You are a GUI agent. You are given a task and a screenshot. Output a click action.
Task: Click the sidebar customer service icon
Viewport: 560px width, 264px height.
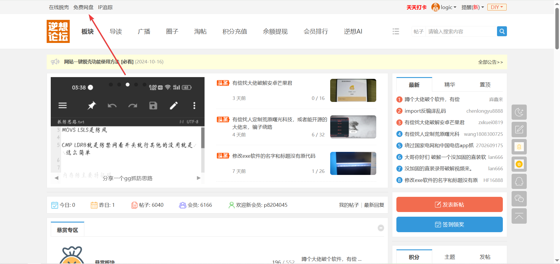pos(519,147)
